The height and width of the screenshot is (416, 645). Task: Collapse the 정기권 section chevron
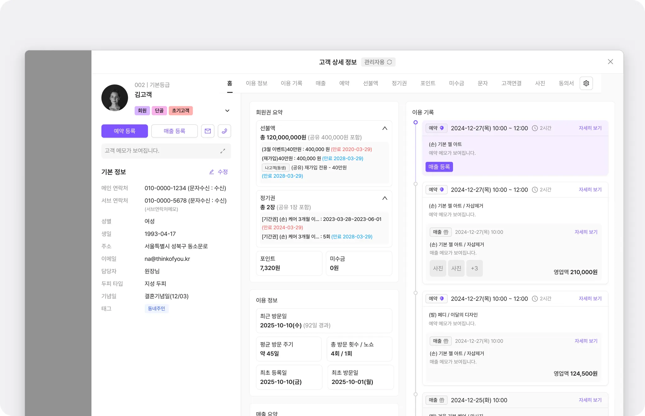(385, 198)
